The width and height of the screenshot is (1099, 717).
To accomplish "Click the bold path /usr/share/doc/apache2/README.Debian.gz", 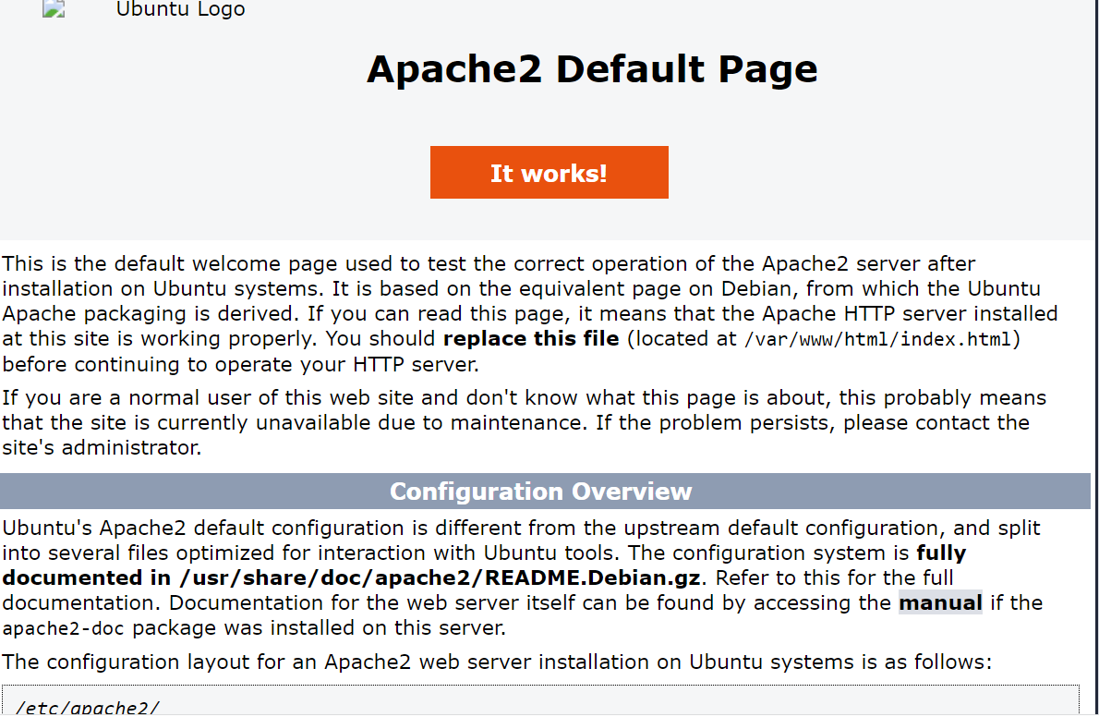I will click(441, 578).
